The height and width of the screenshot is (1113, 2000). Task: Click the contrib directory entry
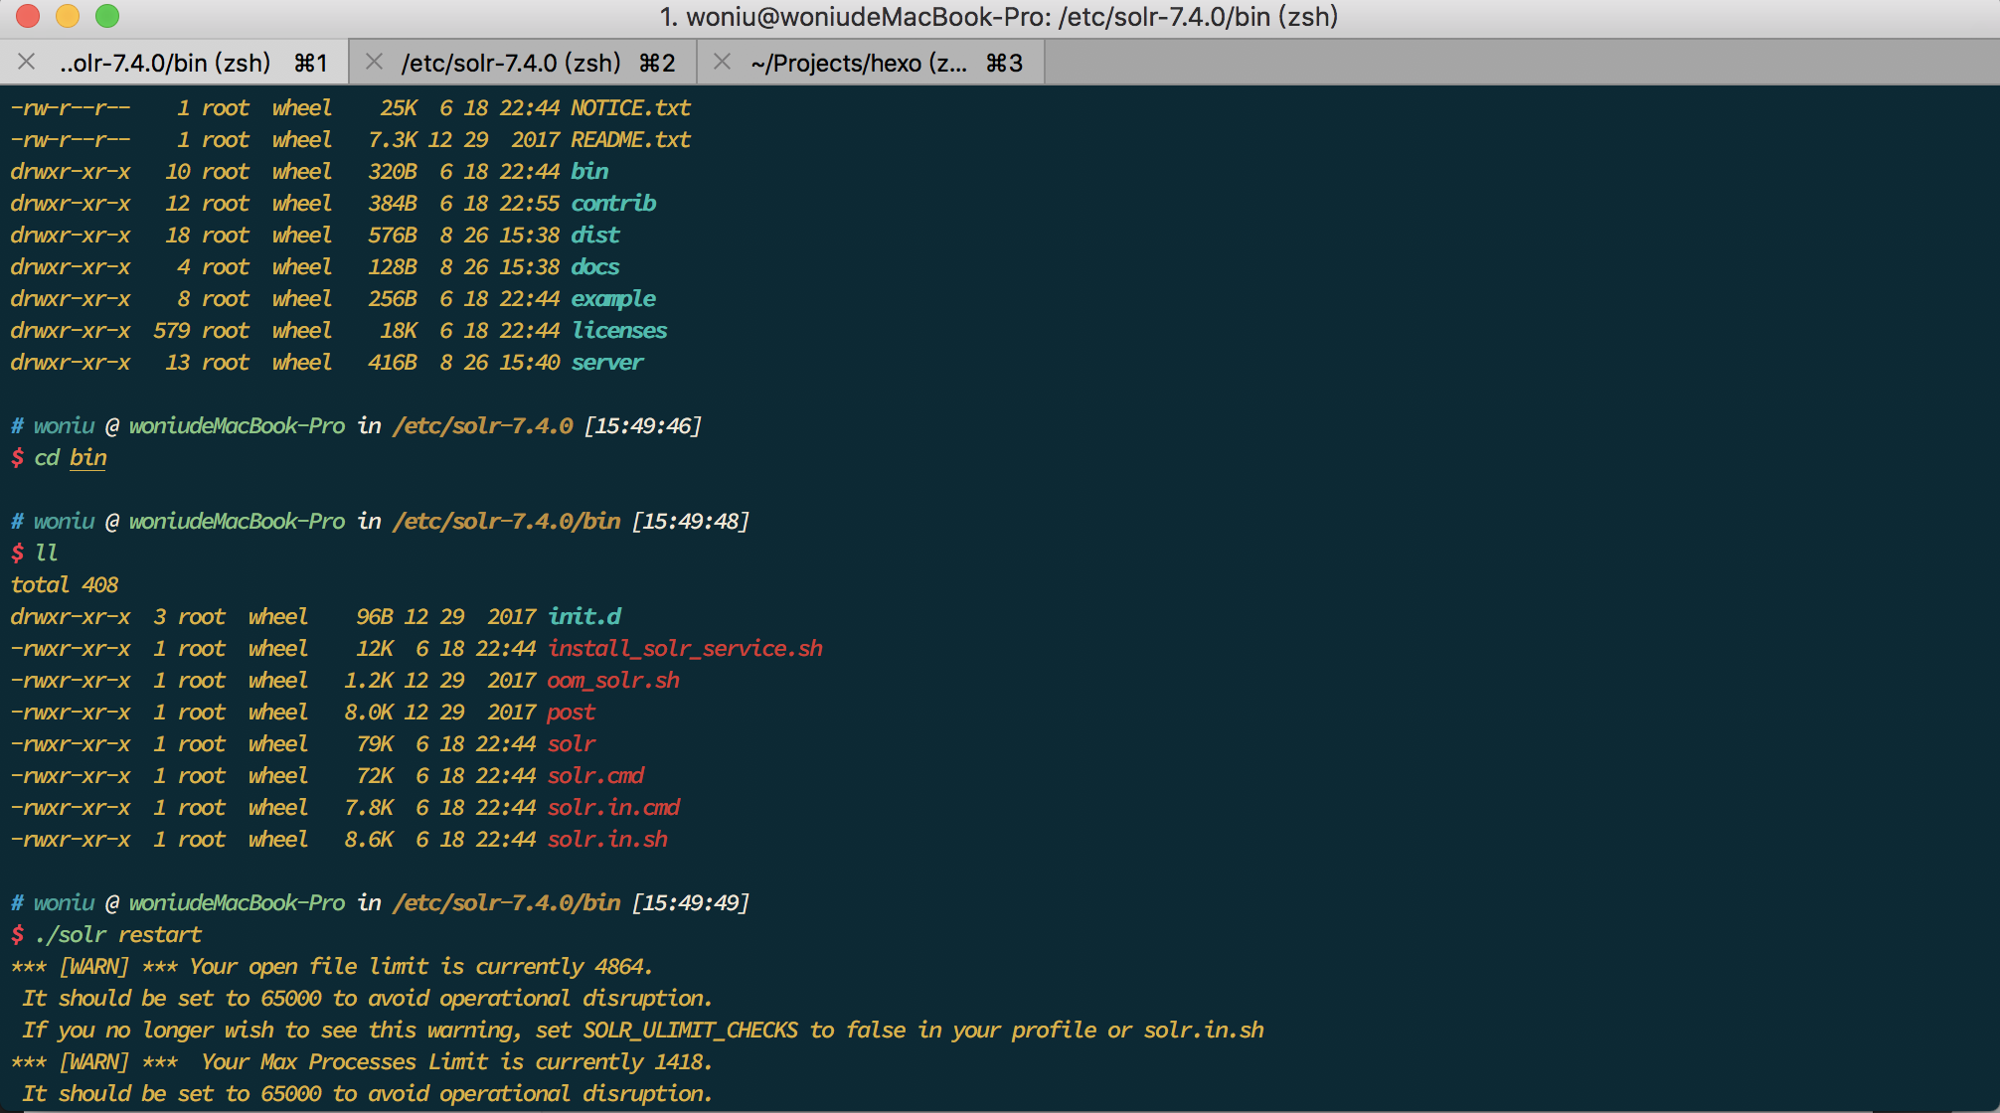[x=613, y=204]
